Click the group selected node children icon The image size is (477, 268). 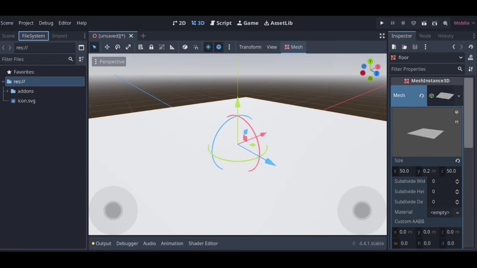point(162,47)
